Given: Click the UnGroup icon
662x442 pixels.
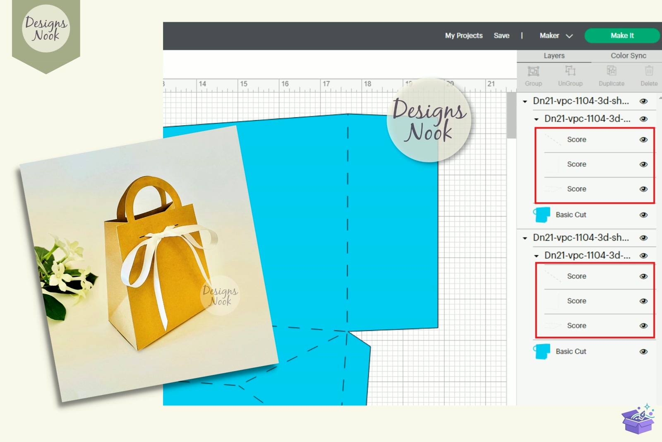Looking at the screenshot, I should (x=570, y=71).
